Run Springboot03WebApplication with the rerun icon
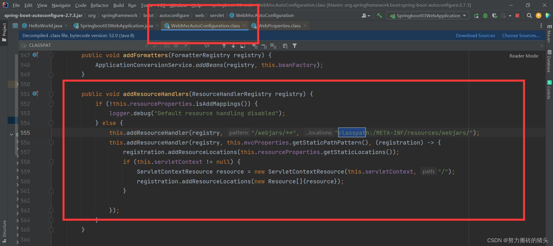The image size is (553, 246). [x=476, y=16]
